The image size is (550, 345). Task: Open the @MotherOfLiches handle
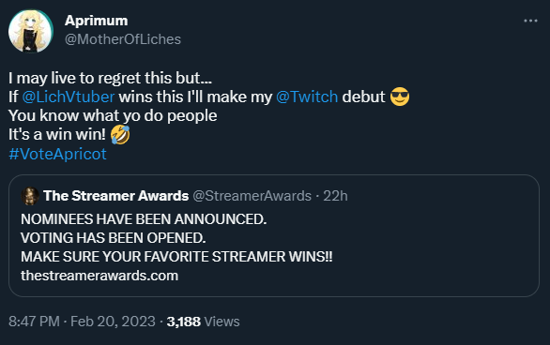(x=123, y=39)
